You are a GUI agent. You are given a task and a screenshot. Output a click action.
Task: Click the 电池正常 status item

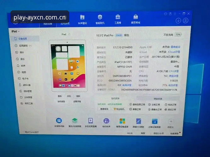171,105
